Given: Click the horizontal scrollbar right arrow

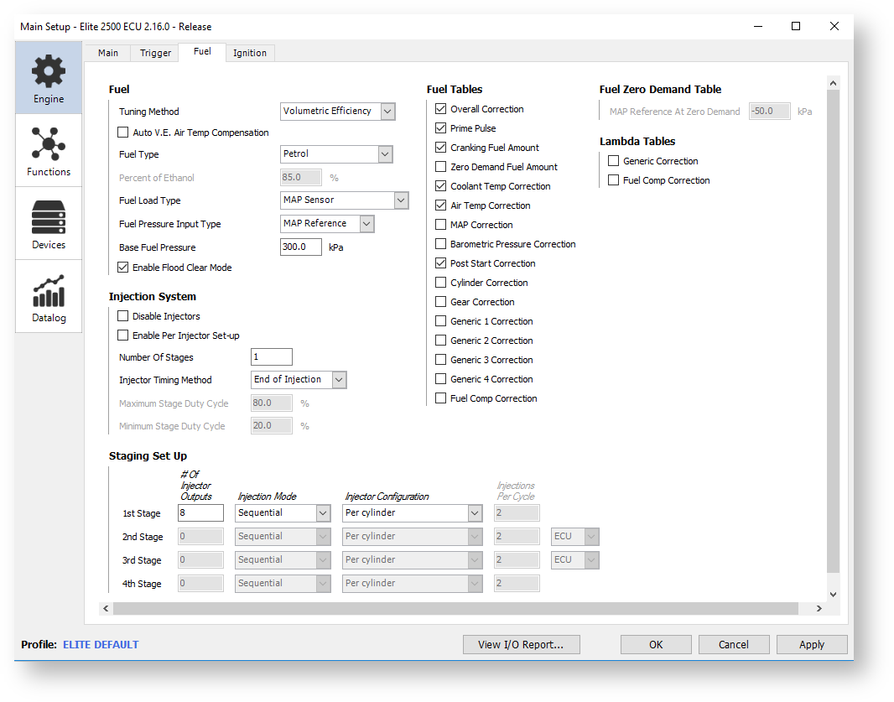Looking at the screenshot, I should [819, 608].
